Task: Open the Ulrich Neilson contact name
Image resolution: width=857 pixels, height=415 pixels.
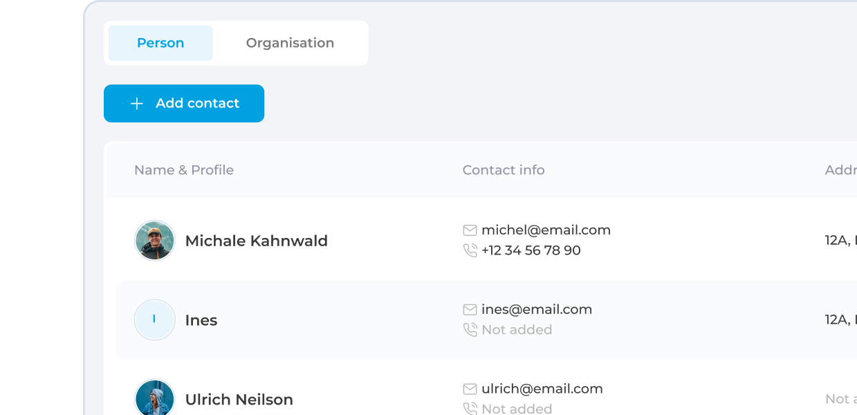Action: pyautogui.click(x=239, y=400)
